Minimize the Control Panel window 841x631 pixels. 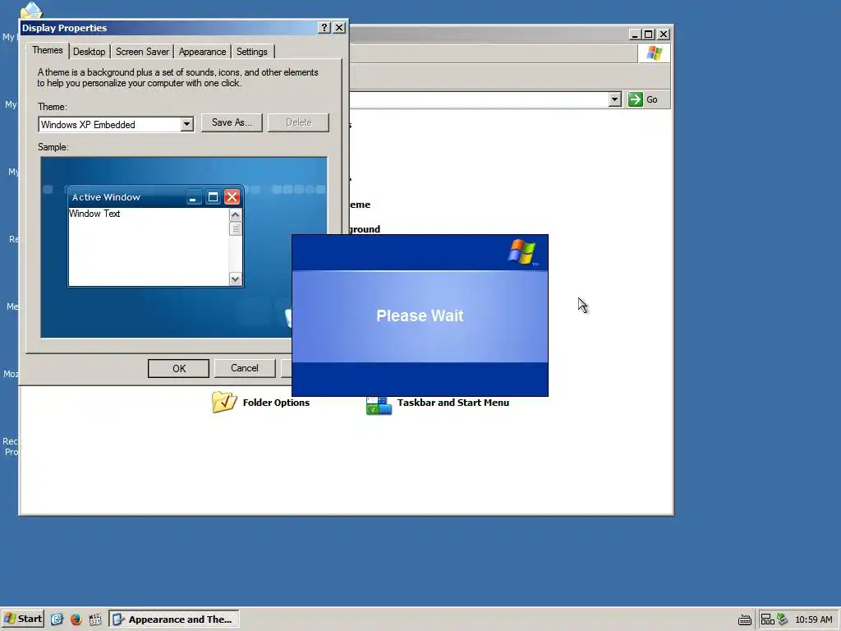tap(635, 35)
